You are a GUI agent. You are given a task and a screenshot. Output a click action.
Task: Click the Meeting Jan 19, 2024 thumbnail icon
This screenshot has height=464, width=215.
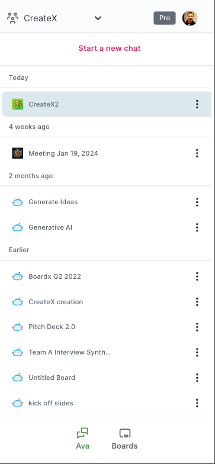(x=18, y=153)
